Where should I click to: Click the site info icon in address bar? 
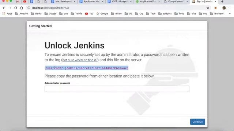coord(29,8)
